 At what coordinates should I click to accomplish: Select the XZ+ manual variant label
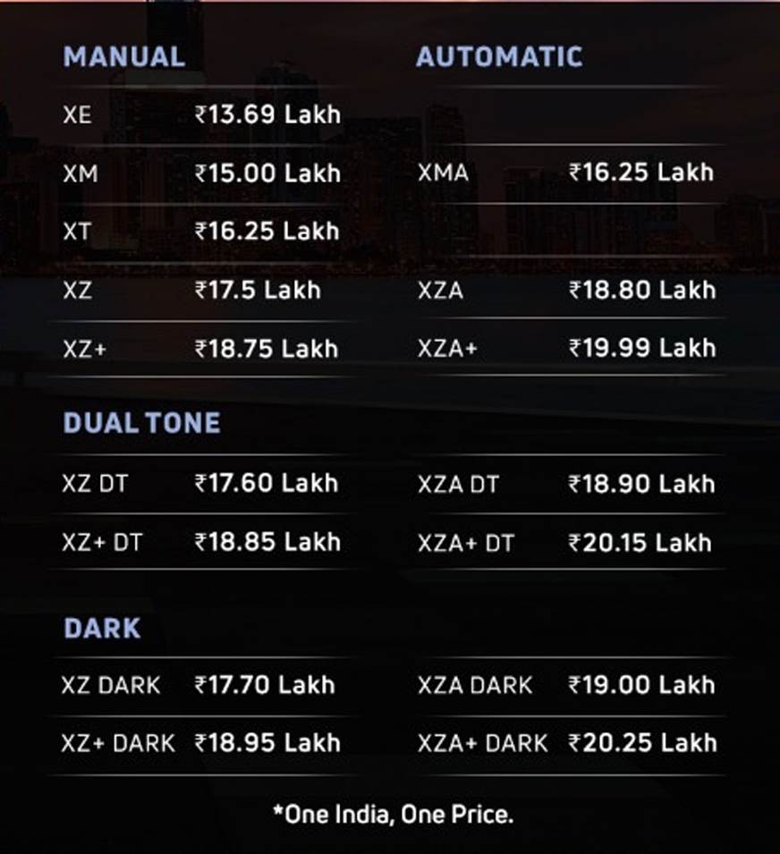(84, 349)
